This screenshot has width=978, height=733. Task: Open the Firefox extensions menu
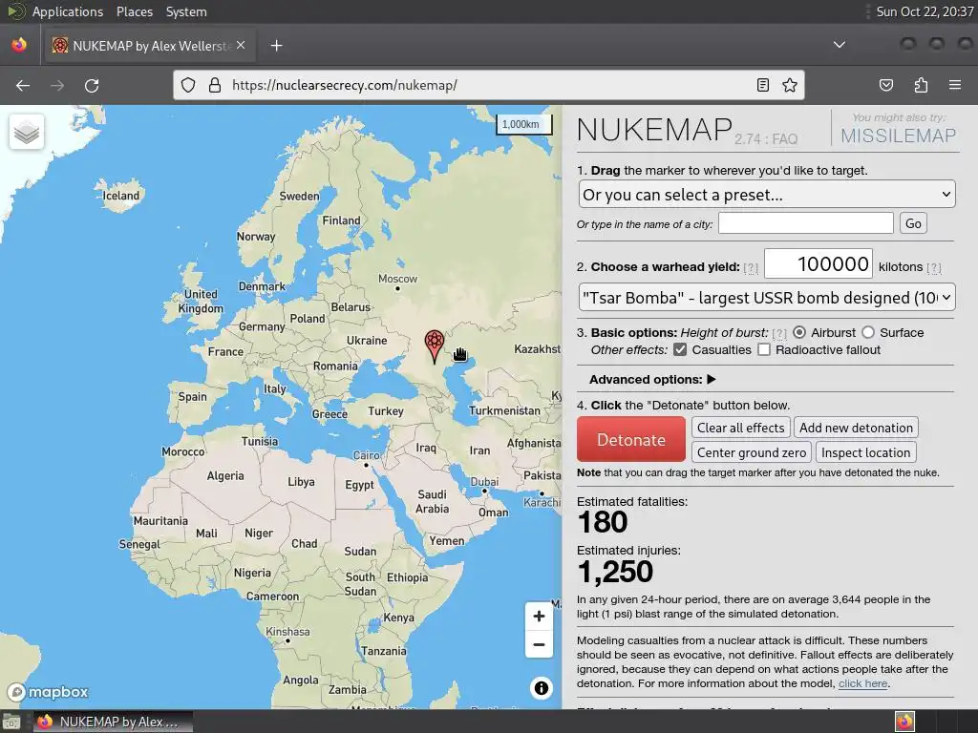click(921, 85)
